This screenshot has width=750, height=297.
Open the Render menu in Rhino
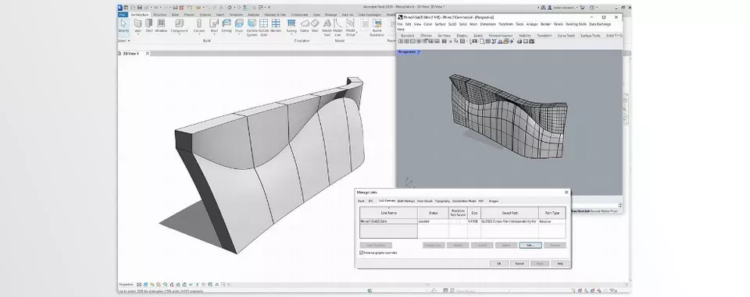pyautogui.click(x=546, y=24)
